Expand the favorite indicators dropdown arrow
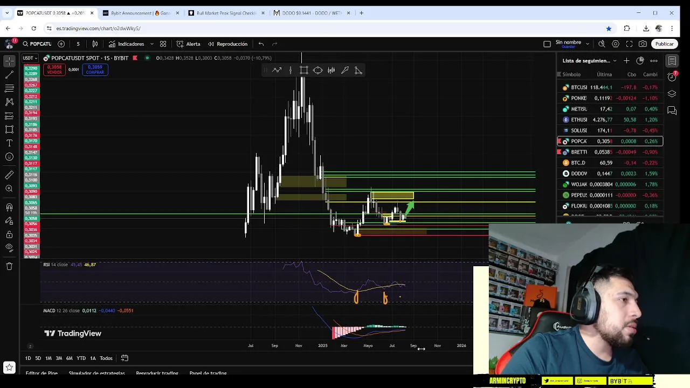Viewport: 690px width, 388px height. pos(151,44)
